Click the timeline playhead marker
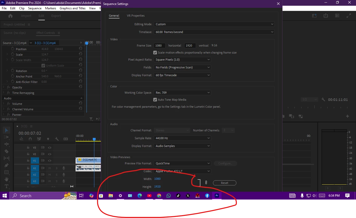Image resolution: width=356 pixels, height=218 pixels. [x=94, y=139]
